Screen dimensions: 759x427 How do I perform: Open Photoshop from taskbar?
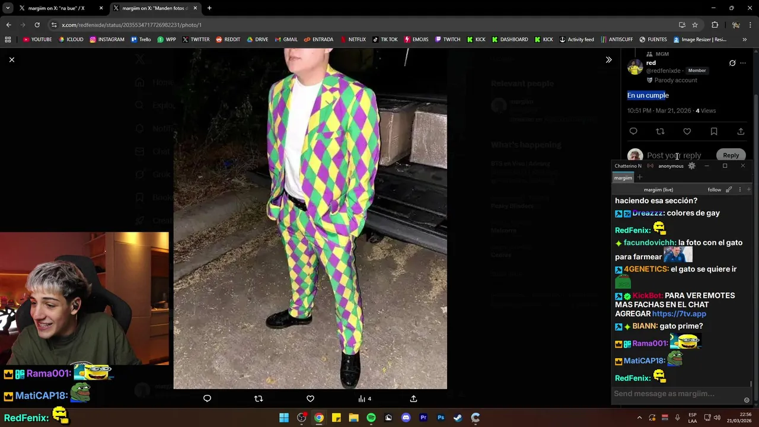pos(441,418)
